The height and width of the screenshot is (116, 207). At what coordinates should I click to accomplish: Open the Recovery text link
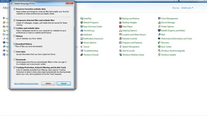(x=165, y=43)
